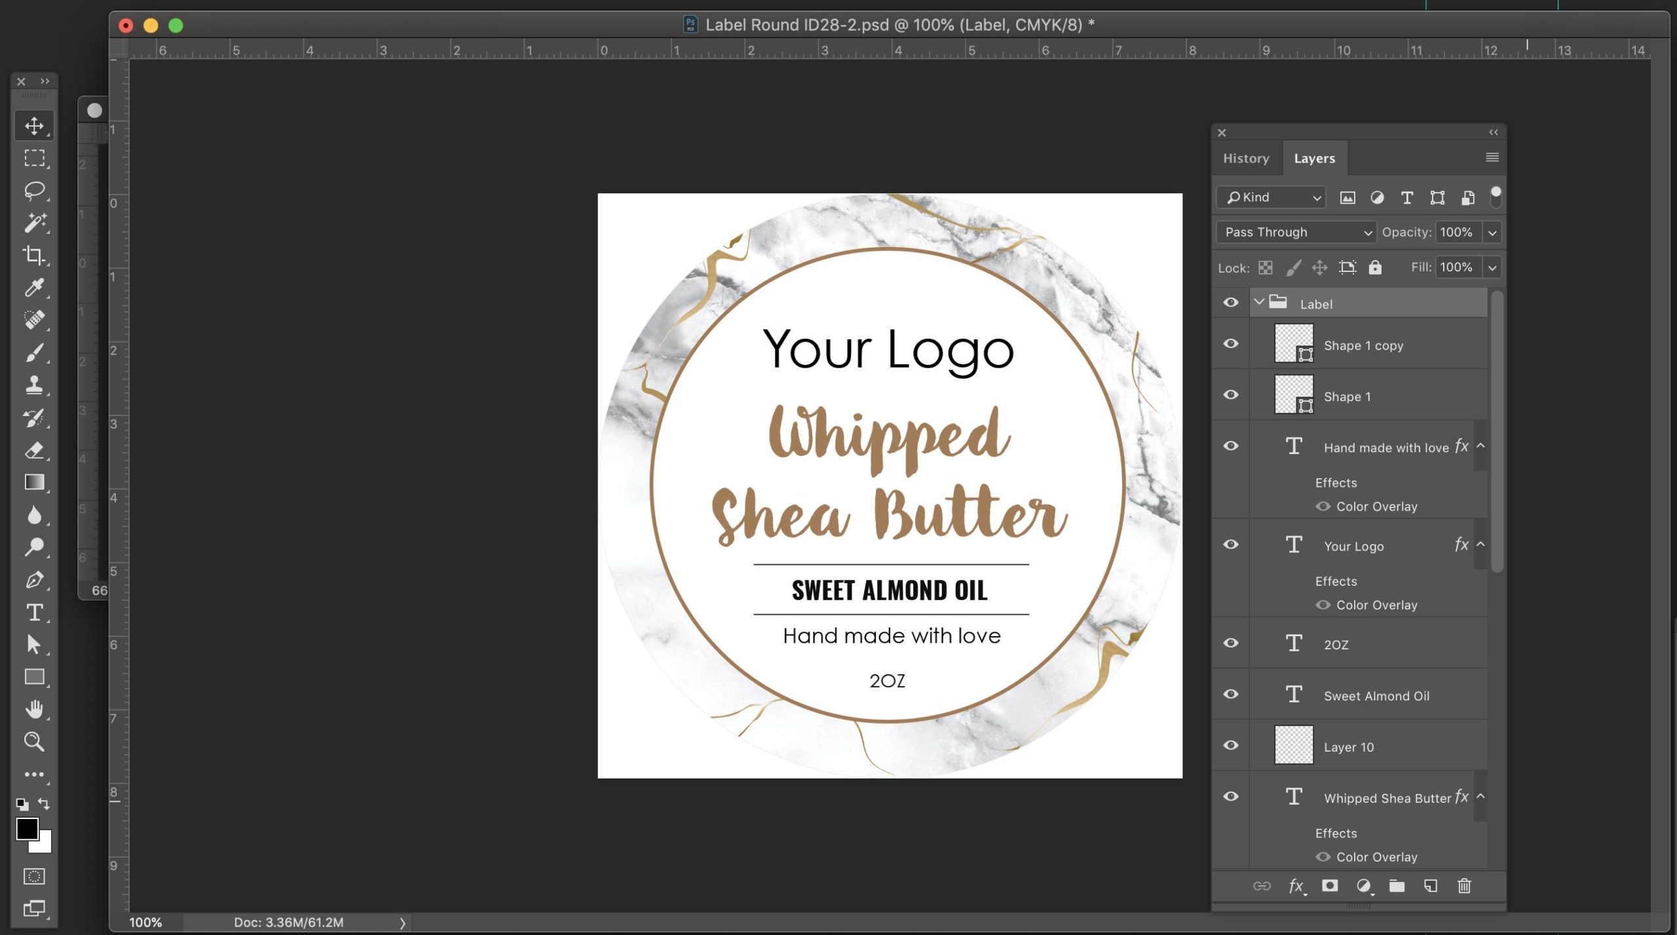Select the Lasso tool

click(34, 190)
